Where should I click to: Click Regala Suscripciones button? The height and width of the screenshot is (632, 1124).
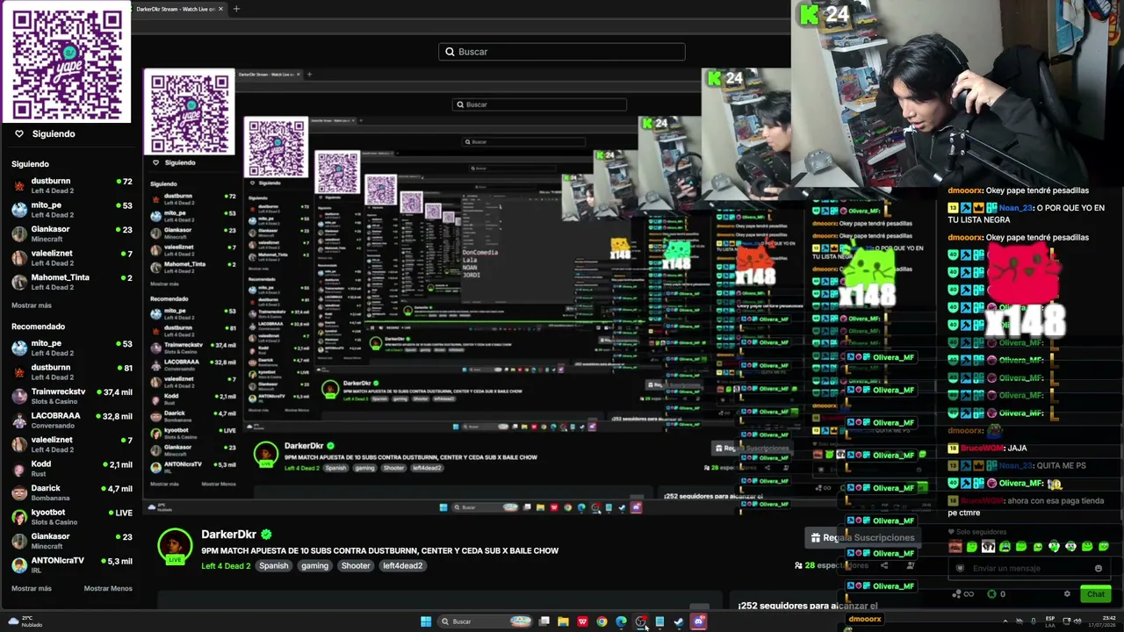coord(862,538)
